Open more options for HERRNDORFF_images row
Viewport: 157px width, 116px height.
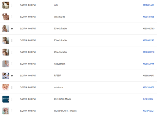[12, 111]
